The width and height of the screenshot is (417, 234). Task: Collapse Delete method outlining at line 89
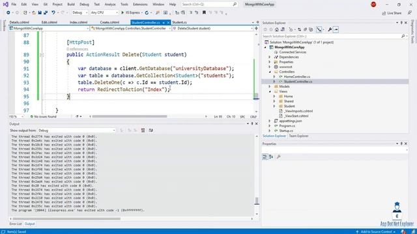click(42, 55)
